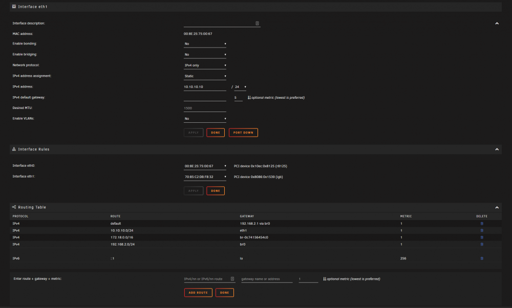Open the Network protocol dropdown
The image size is (512, 308).
(205, 65)
